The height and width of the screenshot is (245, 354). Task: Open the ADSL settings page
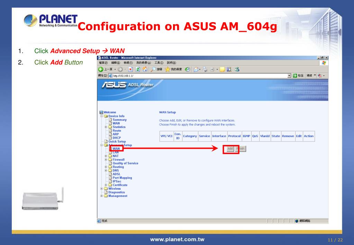pyautogui.click(x=117, y=174)
